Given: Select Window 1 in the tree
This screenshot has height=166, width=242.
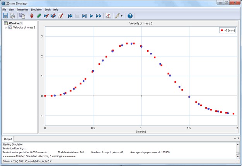Looking at the screenshot, I should pyautogui.click(x=15, y=23).
